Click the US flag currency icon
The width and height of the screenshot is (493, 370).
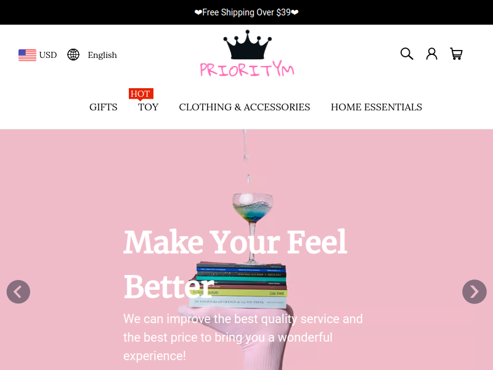coord(27,55)
